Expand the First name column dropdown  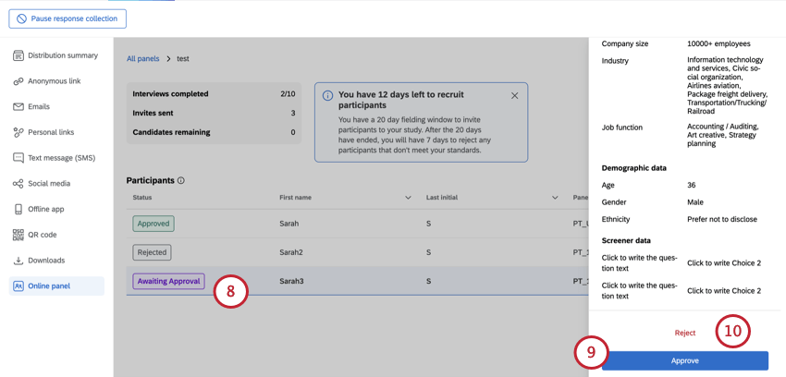[408, 198]
